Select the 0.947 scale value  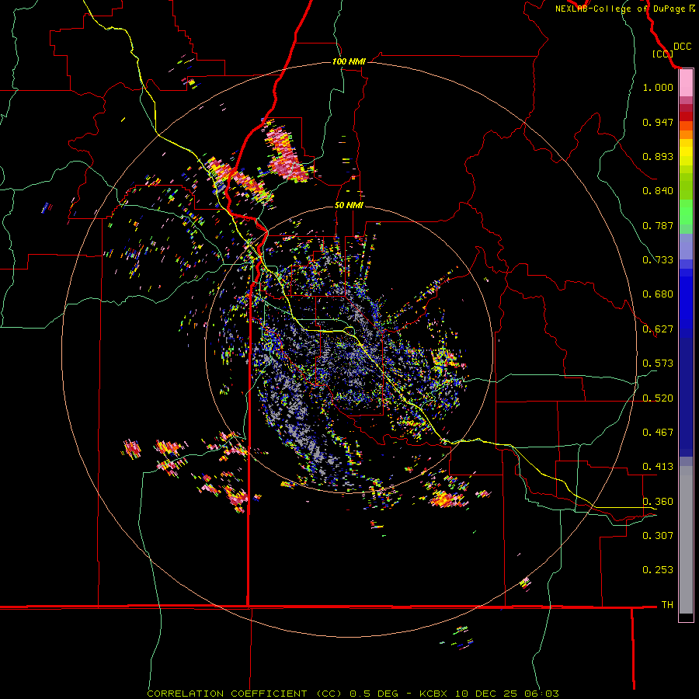click(658, 122)
